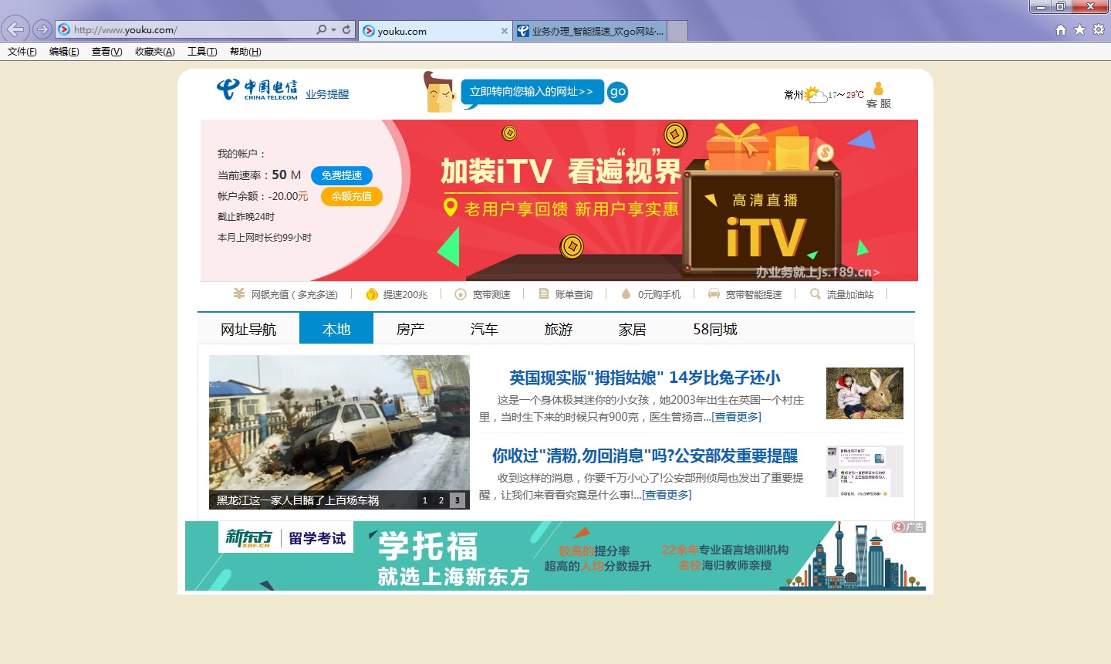
Task: Click the search magnifier in the address bar
Action: [321, 29]
